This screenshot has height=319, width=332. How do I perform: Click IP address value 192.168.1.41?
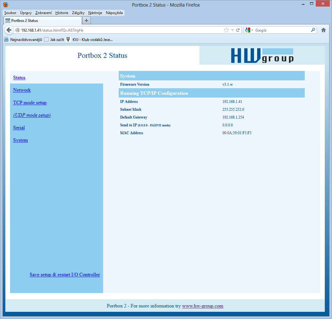232,101
